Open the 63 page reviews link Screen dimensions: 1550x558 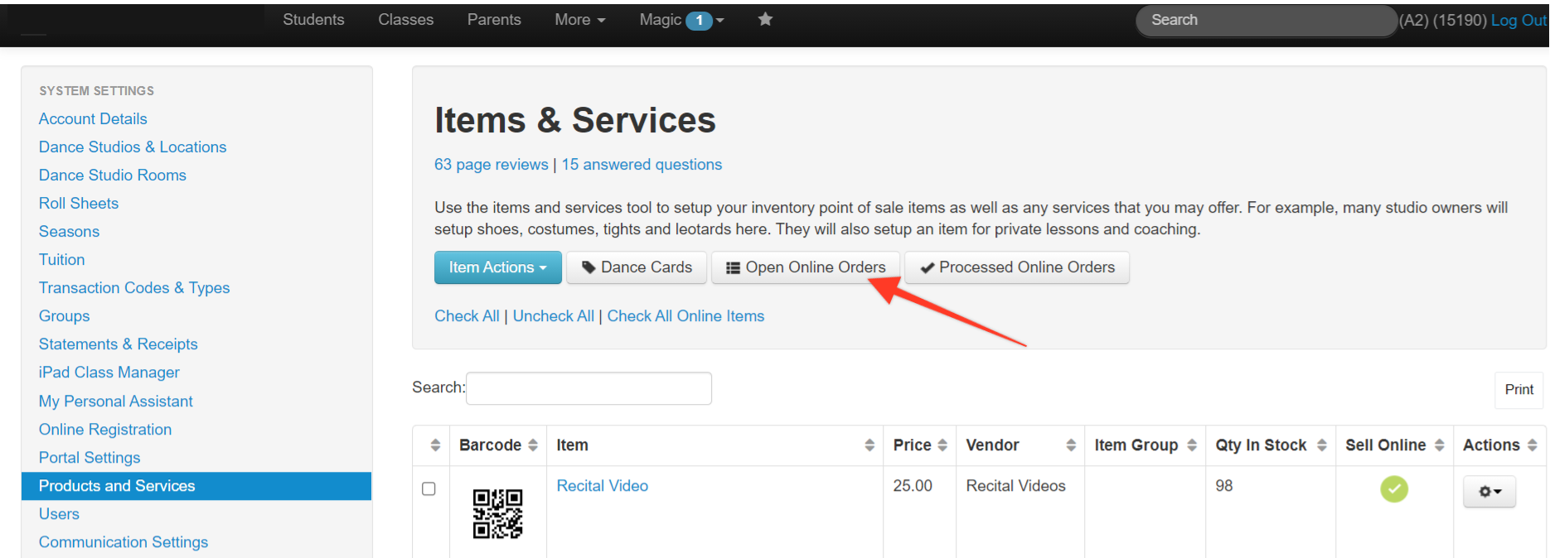pos(492,165)
